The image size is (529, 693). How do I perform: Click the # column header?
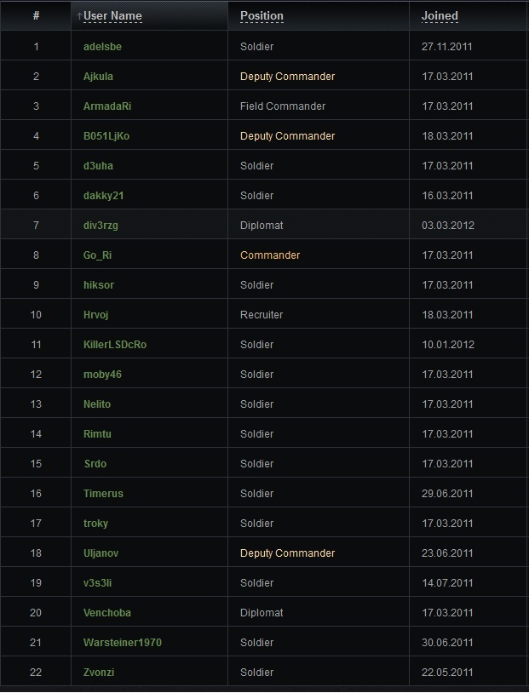[x=36, y=16]
